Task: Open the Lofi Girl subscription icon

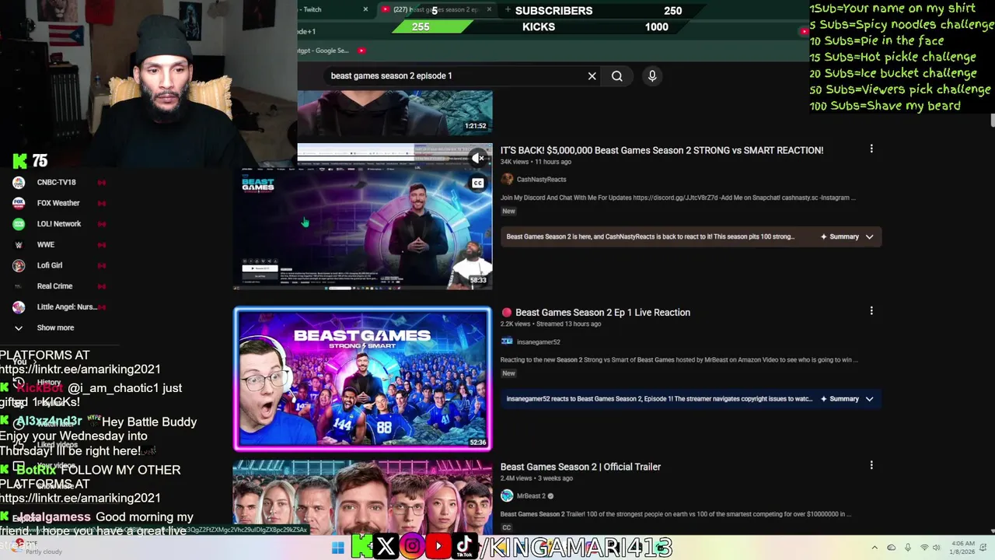Action: [19, 265]
